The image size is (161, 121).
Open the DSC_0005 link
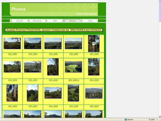click(x=53, y=54)
